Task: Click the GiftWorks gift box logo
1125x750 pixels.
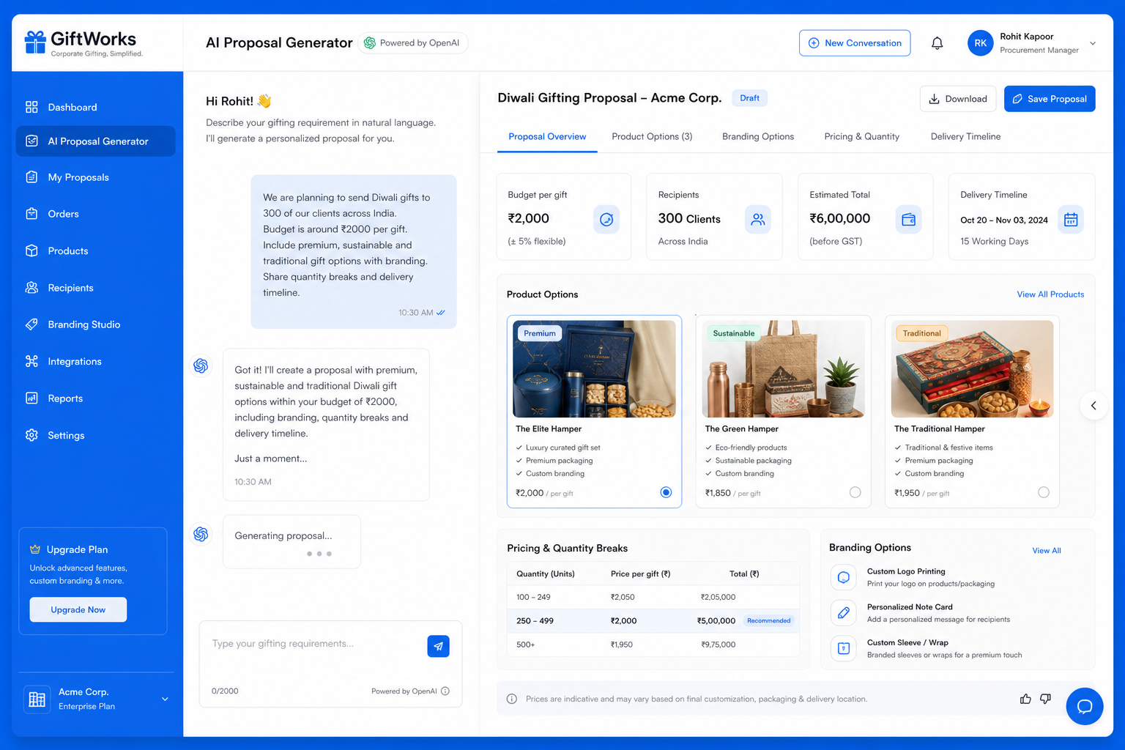Action: click(35, 42)
